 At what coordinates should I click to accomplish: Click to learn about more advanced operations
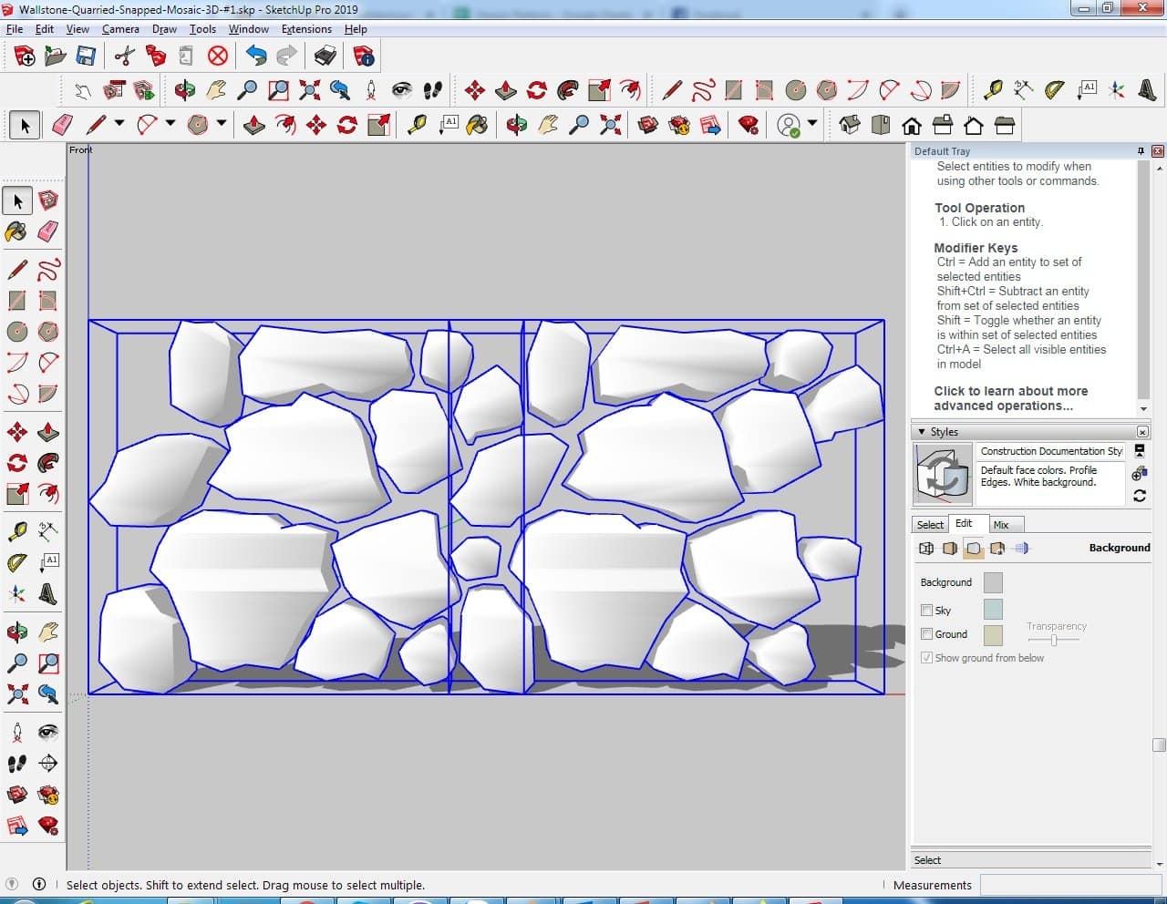click(x=1010, y=398)
